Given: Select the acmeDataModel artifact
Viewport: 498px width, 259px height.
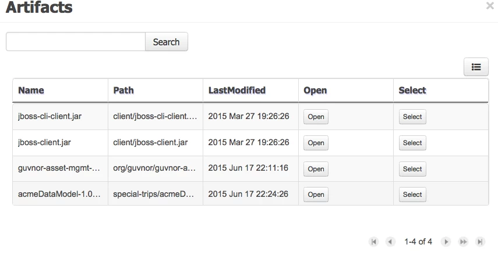Looking at the screenshot, I should pos(412,195).
